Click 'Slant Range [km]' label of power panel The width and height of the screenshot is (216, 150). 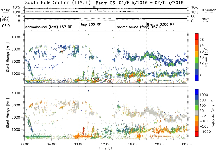tap(8, 57)
